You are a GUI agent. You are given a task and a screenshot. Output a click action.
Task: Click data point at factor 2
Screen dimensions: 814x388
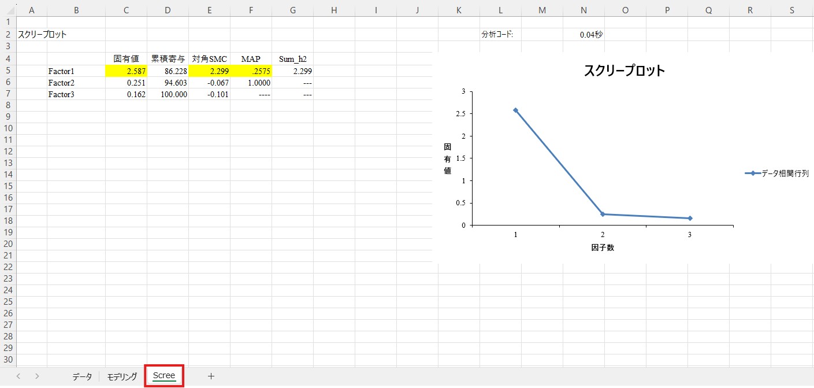coord(603,215)
